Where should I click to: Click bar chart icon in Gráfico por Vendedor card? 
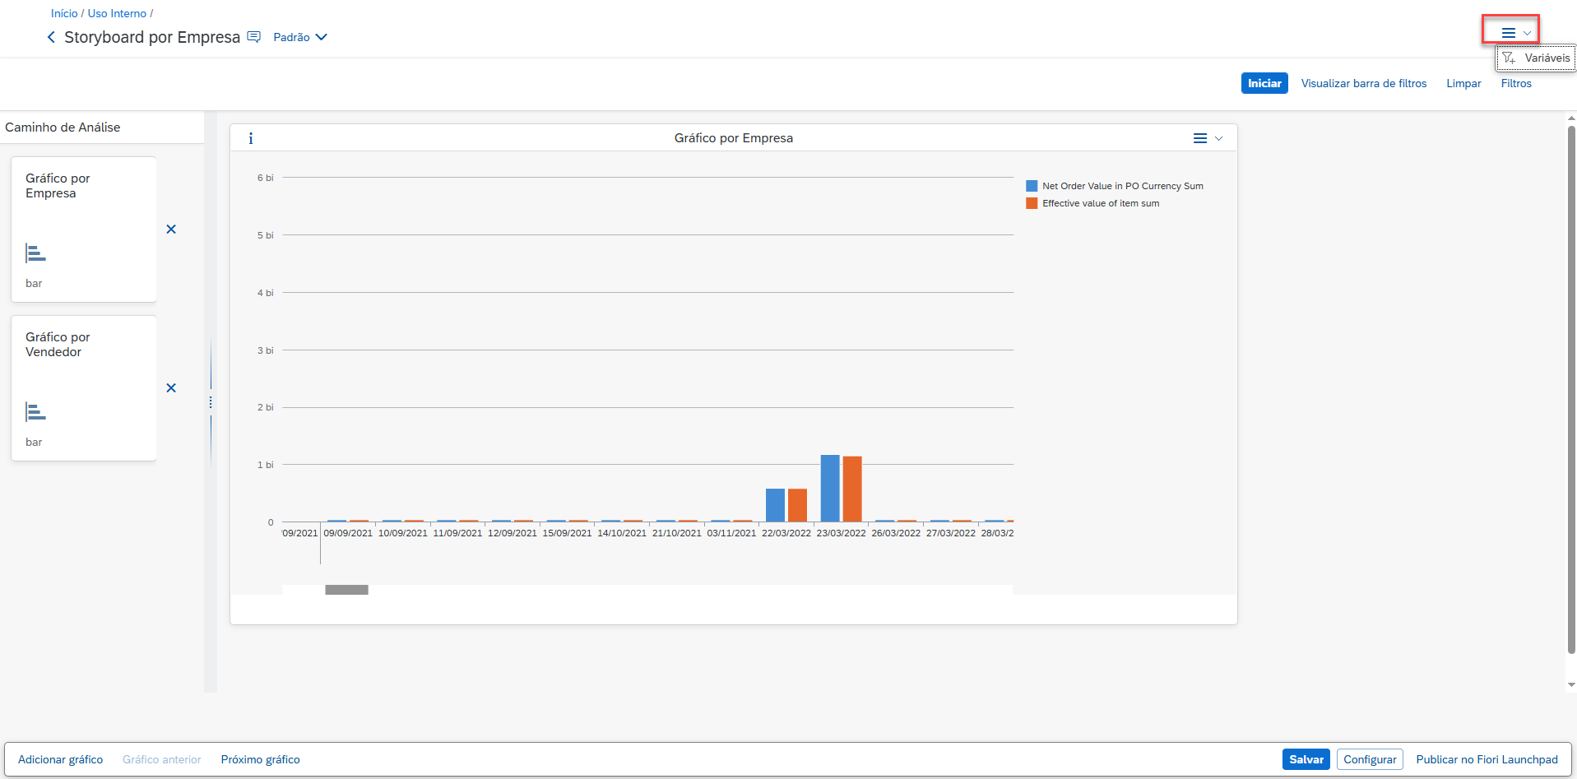[35, 412]
